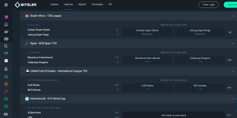Click the South Africa flag icon

27,16
